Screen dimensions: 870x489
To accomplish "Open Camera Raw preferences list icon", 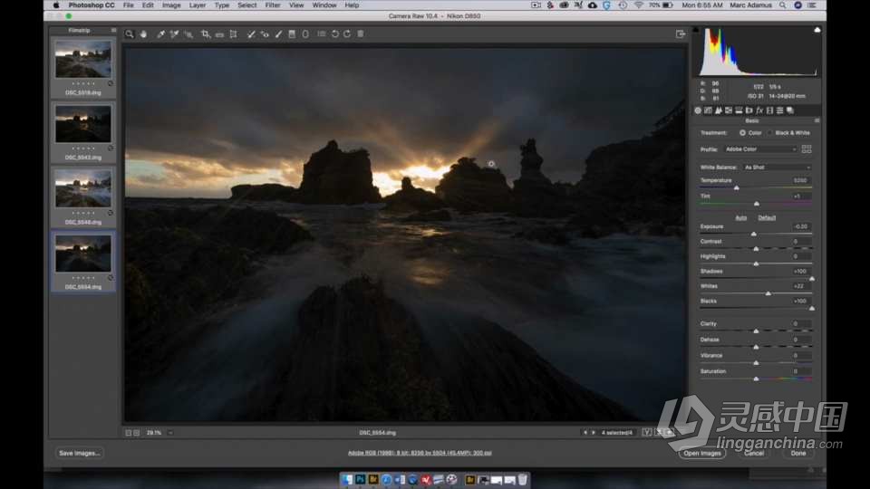I will (x=321, y=34).
